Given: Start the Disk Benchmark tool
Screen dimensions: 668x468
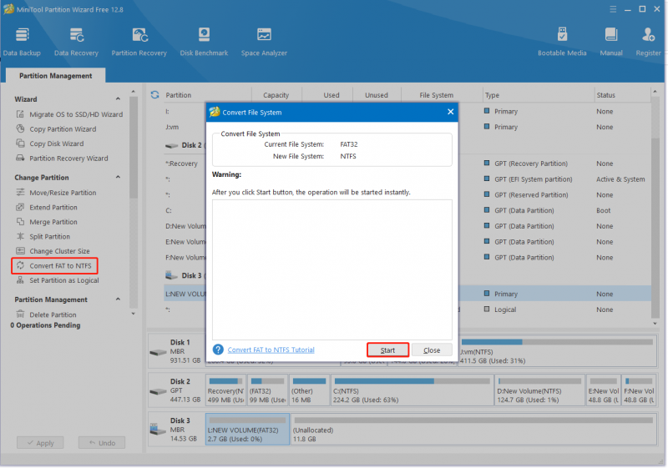Looking at the screenshot, I should (204, 42).
